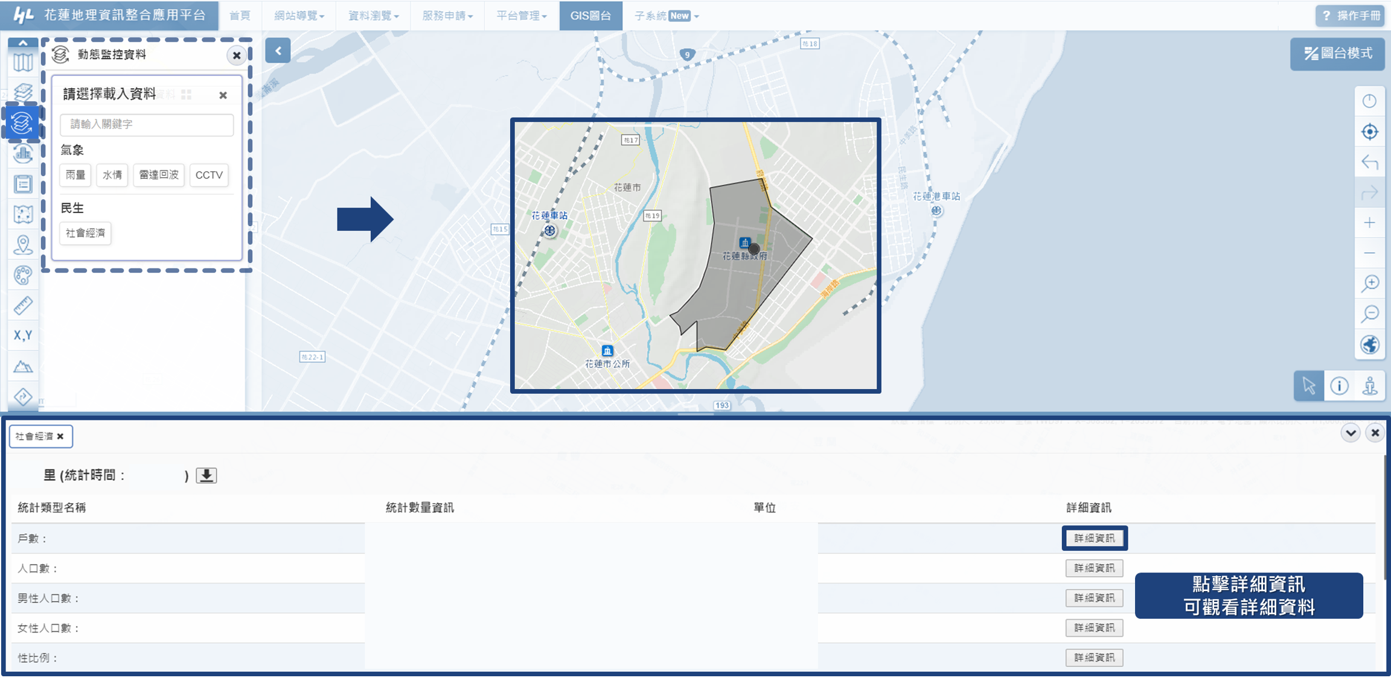Image resolution: width=1391 pixels, height=678 pixels.
Task: Download the statistics table data
Action: click(206, 475)
